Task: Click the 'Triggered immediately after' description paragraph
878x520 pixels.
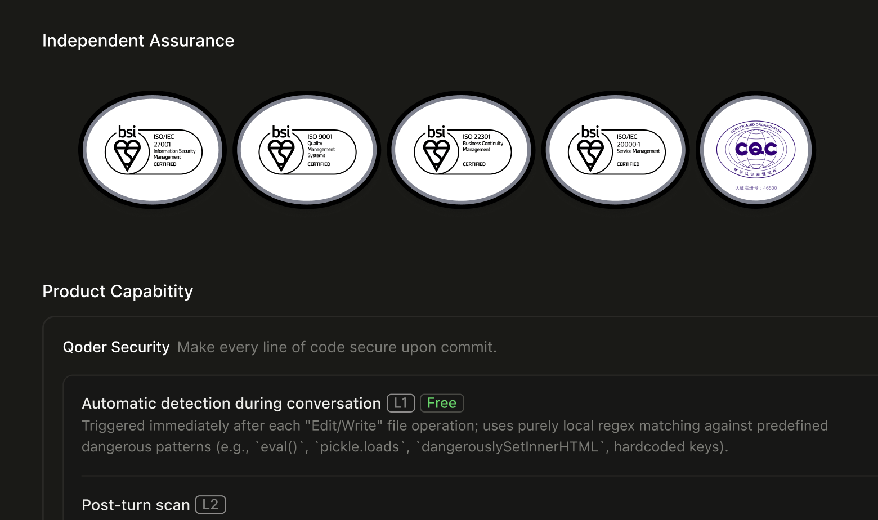Action: coord(455,436)
